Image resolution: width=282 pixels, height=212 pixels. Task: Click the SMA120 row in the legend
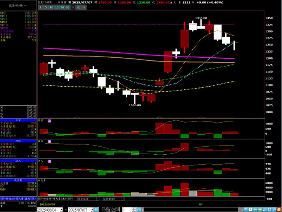tap(18, 25)
